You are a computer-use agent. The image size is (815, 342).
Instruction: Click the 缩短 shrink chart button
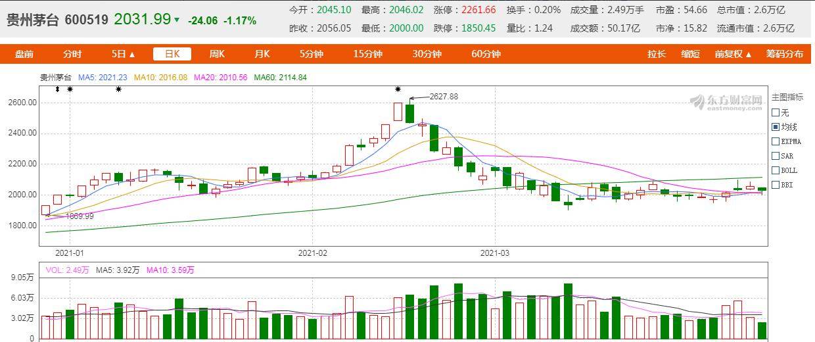(x=690, y=54)
